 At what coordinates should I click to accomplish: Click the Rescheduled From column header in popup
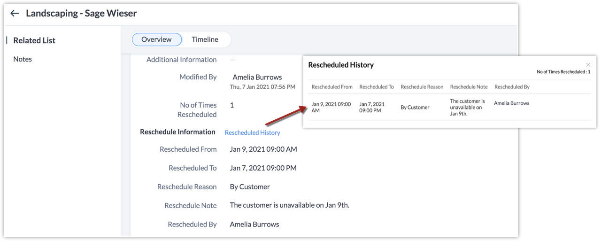332,87
